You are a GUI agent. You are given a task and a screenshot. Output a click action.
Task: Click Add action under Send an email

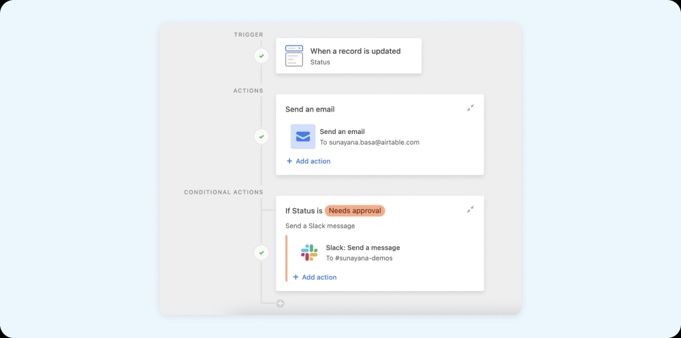308,161
